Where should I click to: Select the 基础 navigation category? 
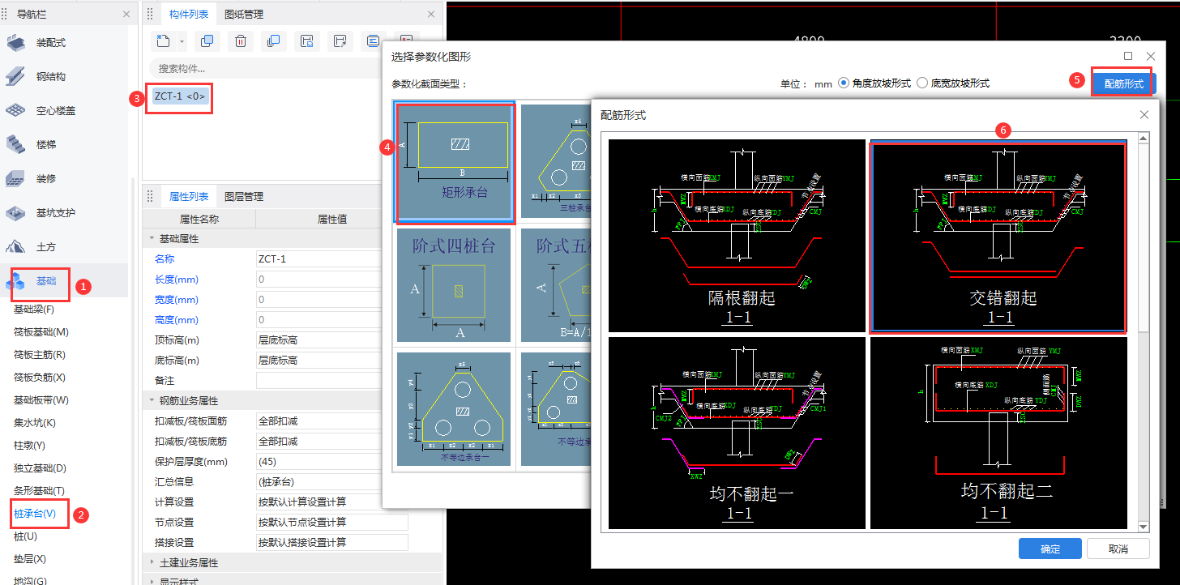[x=45, y=281]
